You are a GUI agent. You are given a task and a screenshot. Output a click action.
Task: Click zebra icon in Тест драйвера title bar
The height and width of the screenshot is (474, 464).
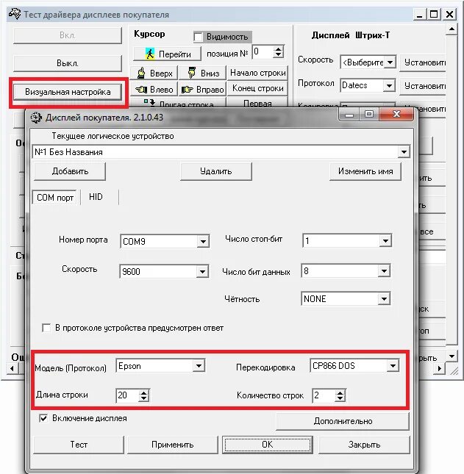point(15,14)
